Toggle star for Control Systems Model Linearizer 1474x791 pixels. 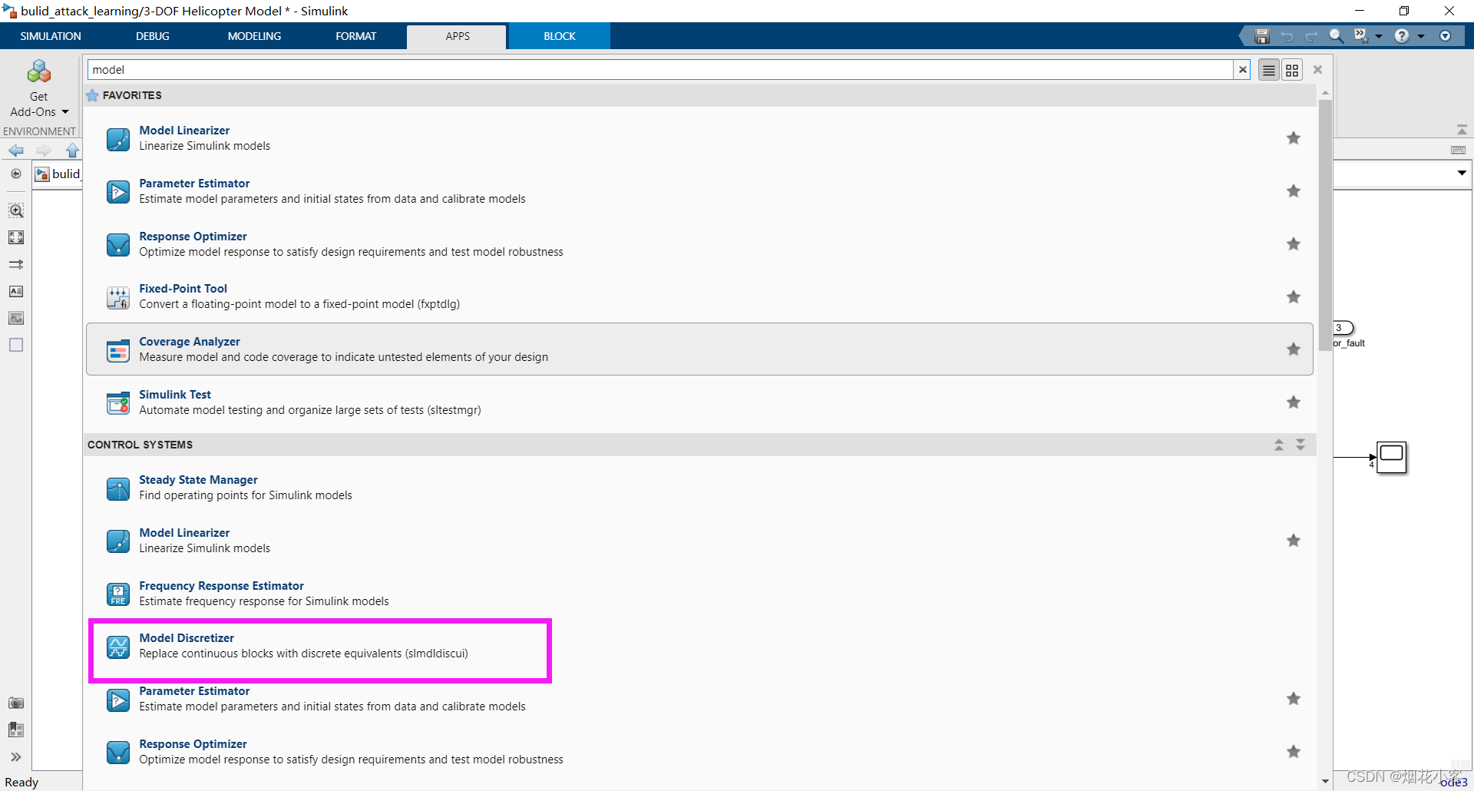click(1294, 541)
